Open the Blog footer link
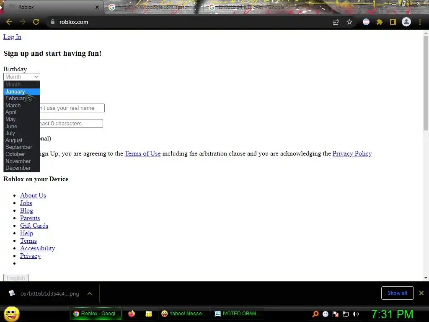The width and height of the screenshot is (429, 322). tap(26, 210)
